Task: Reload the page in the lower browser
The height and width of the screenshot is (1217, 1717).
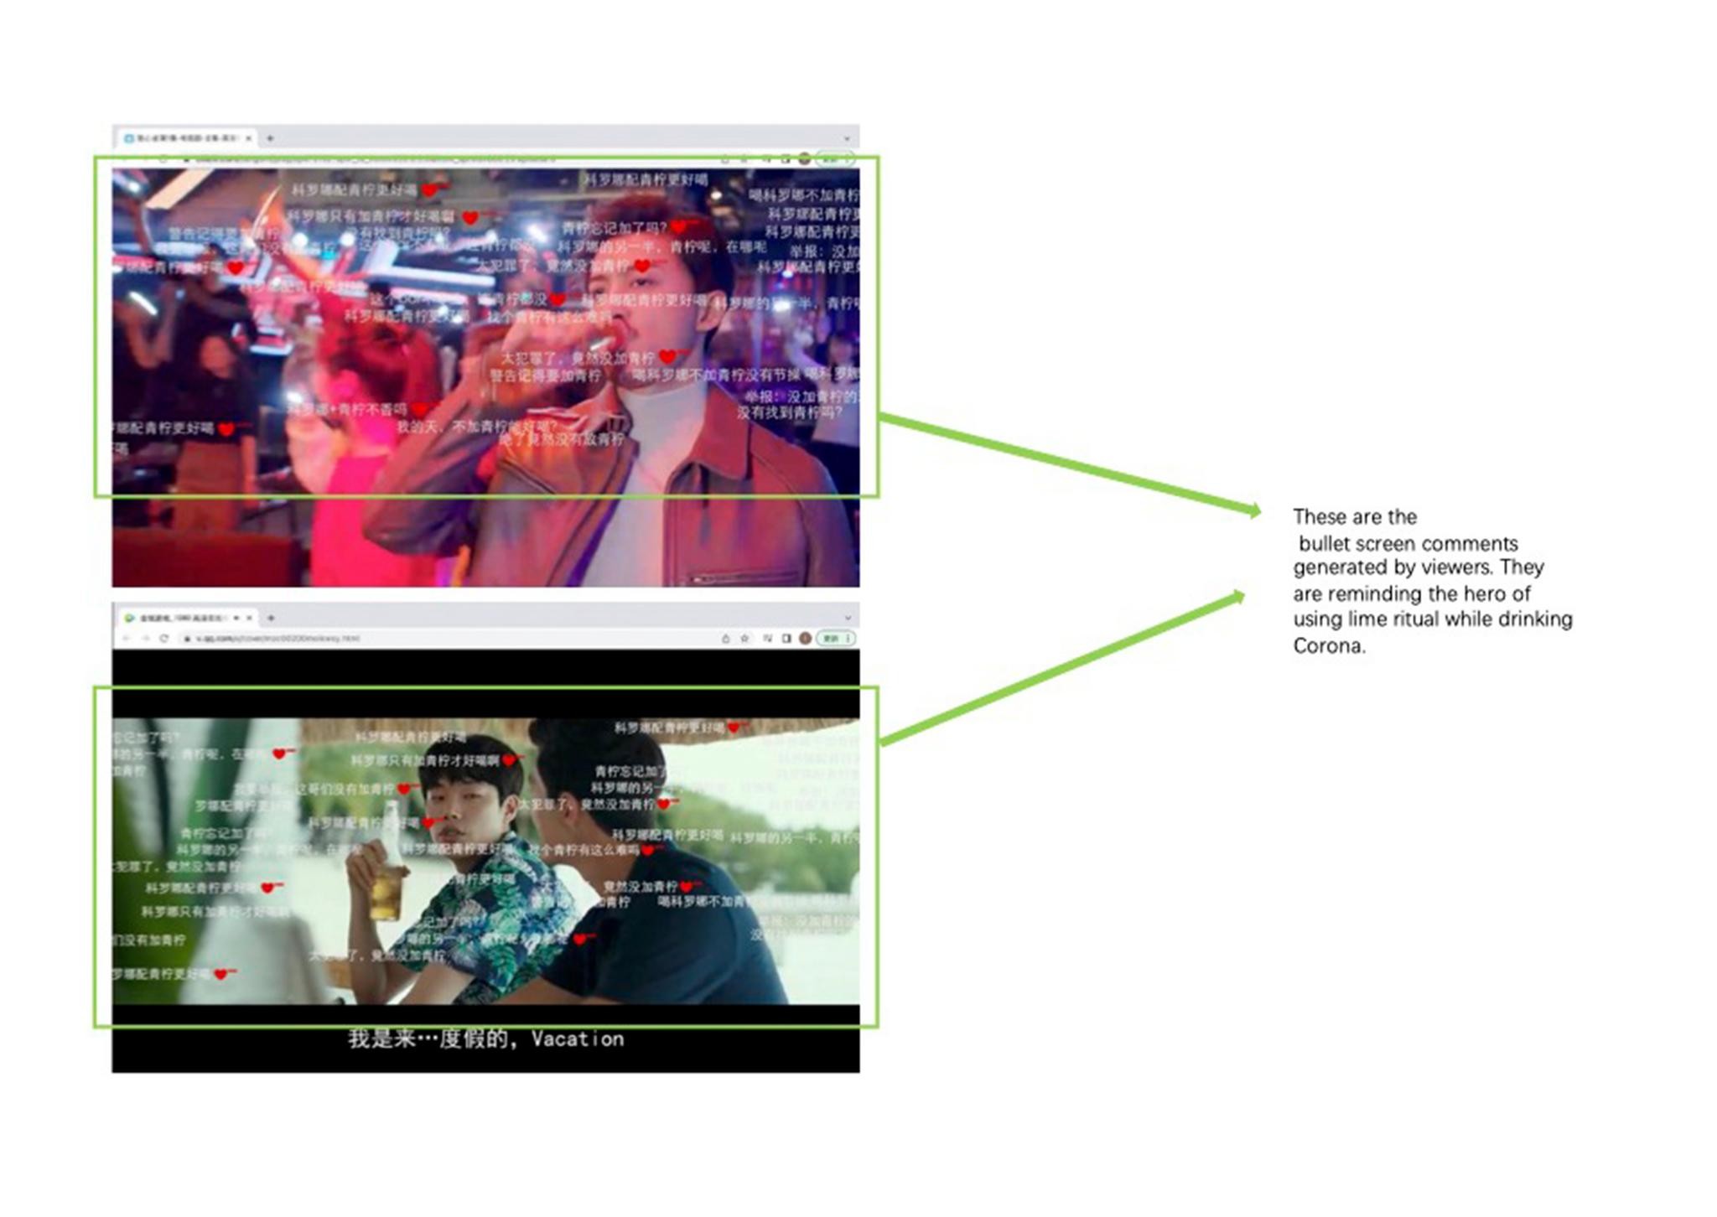Action: pos(164,639)
